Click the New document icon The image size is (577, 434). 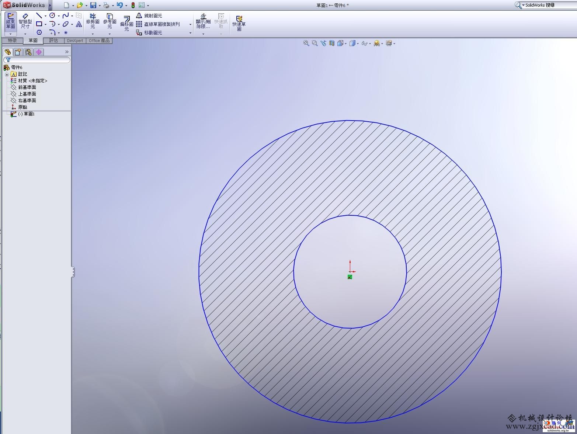pos(66,5)
